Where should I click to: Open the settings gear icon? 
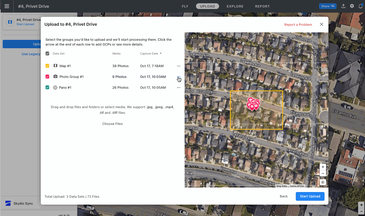click(x=352, y=6)
